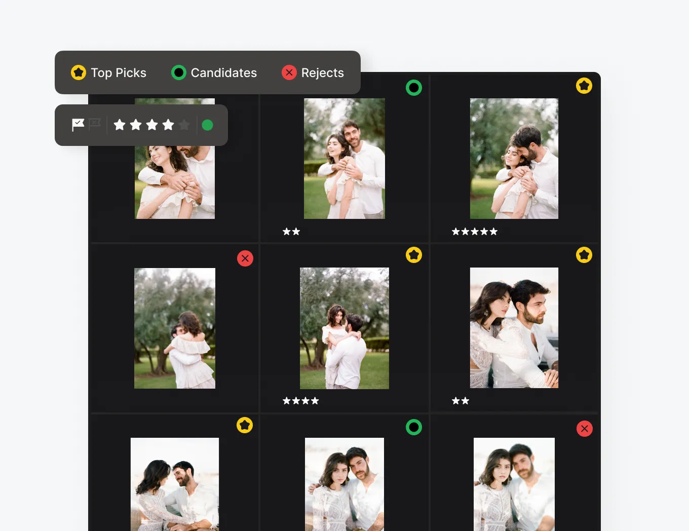
Task: Select the Candidates filter
Action: point(214,72)
